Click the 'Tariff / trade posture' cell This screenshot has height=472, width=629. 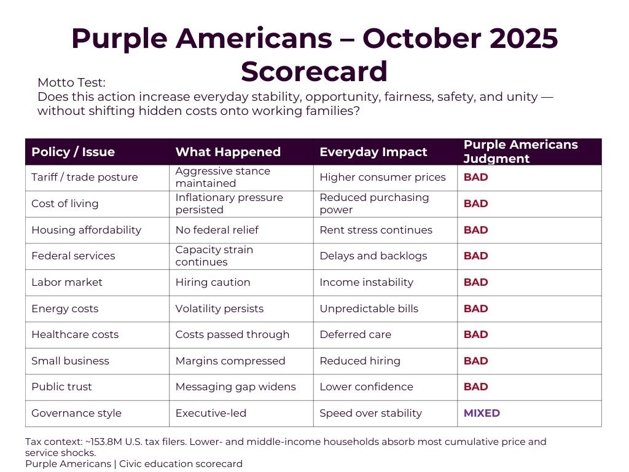pyautogui.click(x=85, y=178)
